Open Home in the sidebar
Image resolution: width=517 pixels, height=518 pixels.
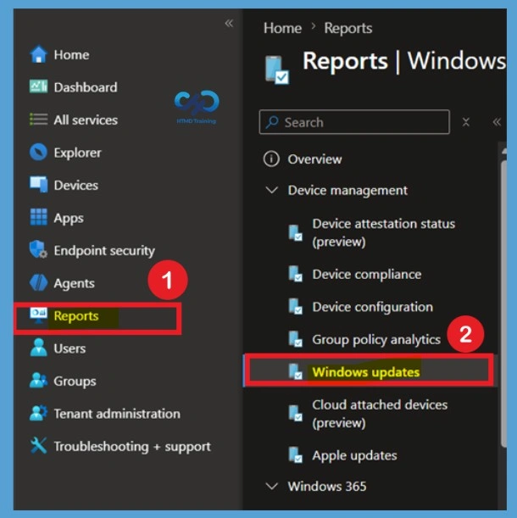tap(71, 55)
